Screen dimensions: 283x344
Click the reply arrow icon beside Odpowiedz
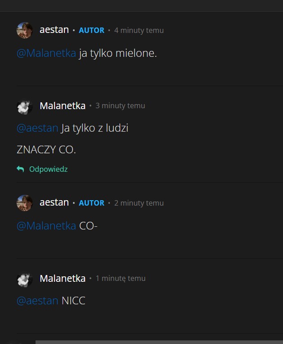[x=20, y=169]
